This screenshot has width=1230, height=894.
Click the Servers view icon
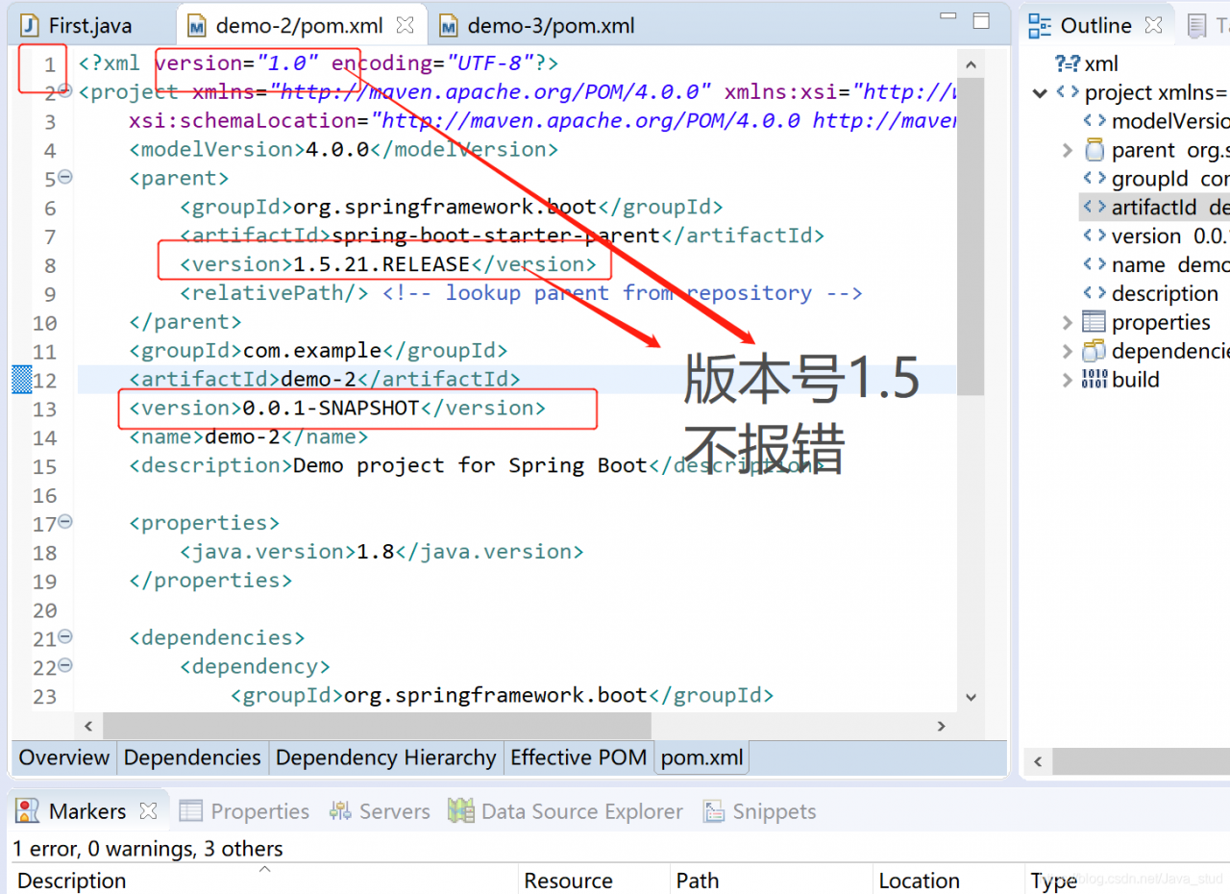[x=340, y=811]
